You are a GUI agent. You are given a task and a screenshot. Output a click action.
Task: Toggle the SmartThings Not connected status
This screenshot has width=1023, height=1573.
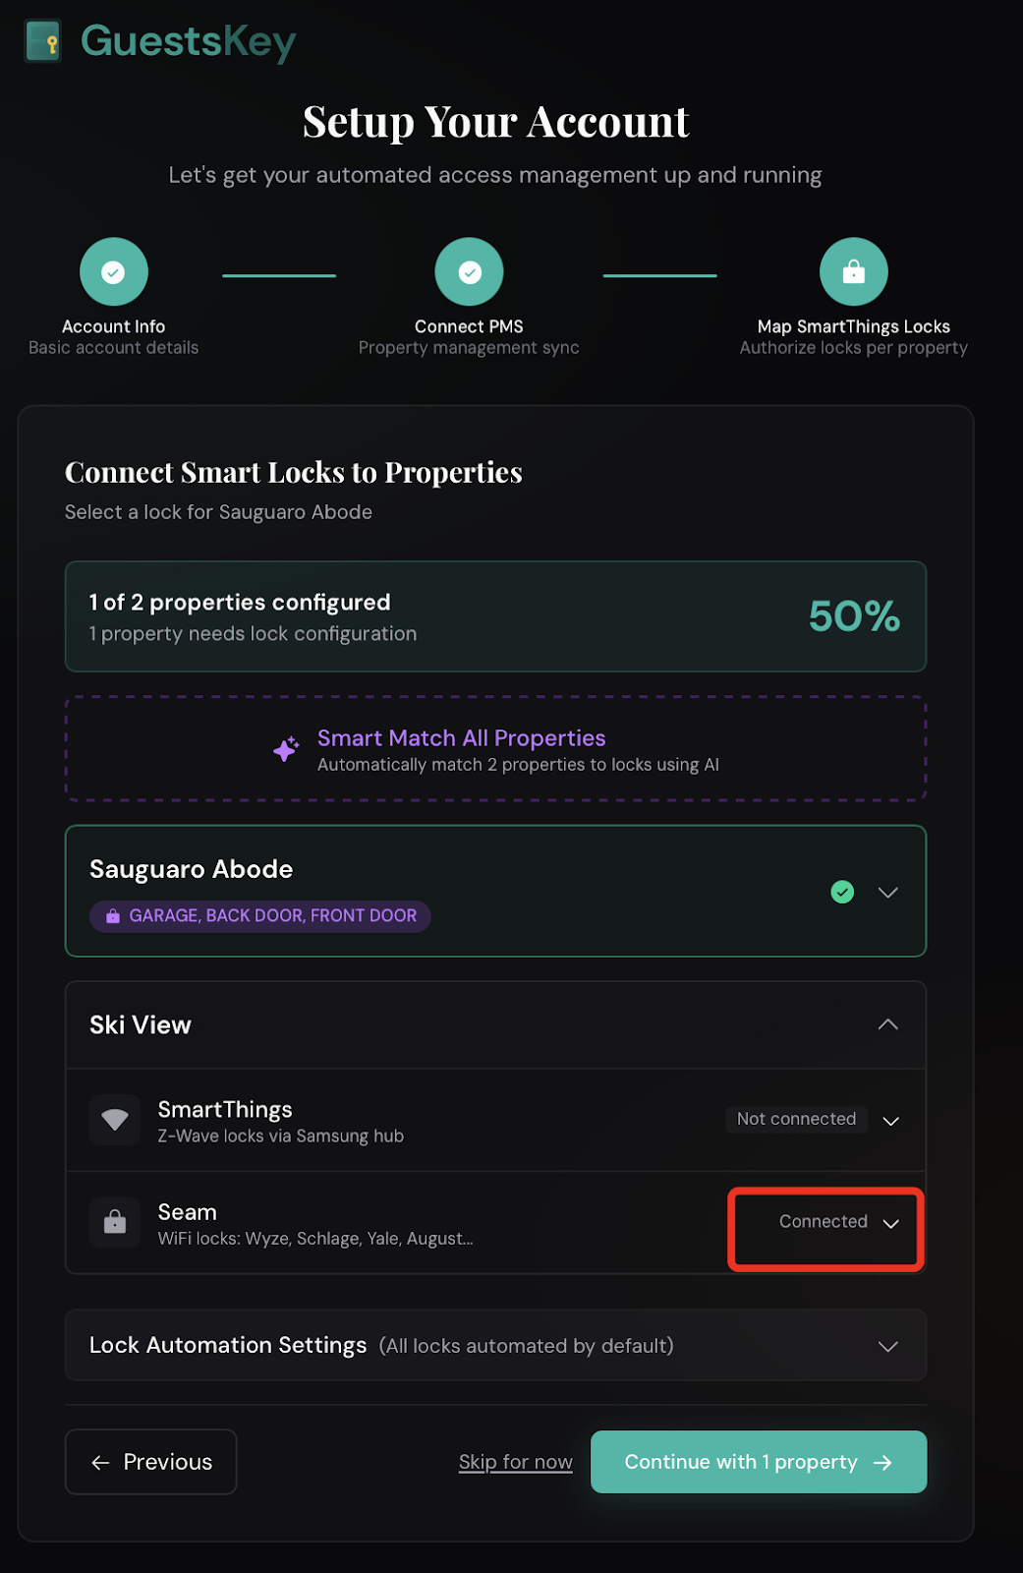[796, 1119]
